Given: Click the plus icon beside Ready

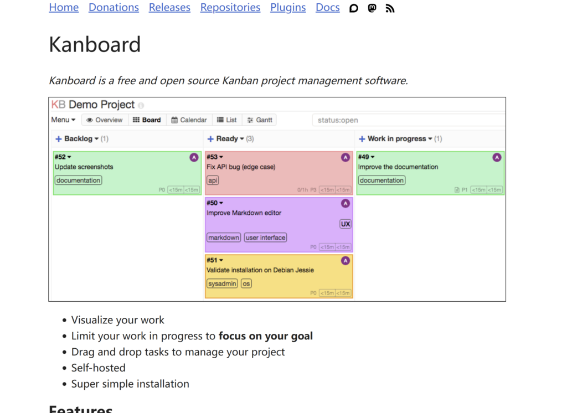Looking at the screenshot, I should 210,139.
